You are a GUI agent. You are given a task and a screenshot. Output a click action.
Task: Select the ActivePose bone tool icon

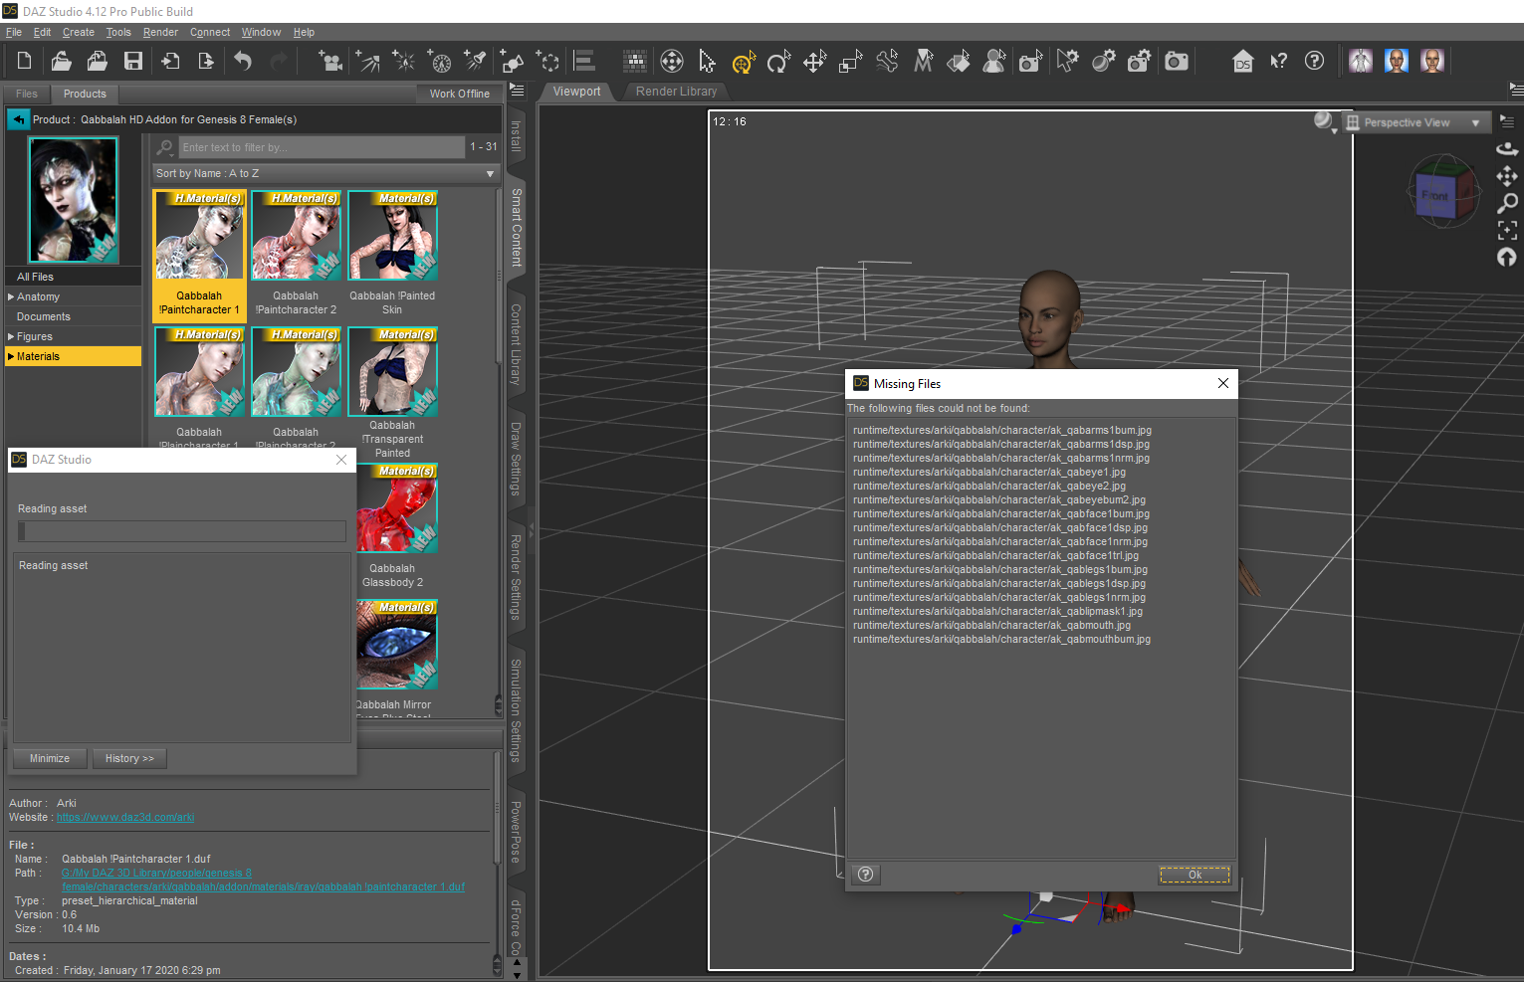coord(887,62)
